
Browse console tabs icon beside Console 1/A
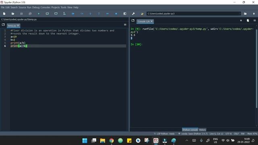(133, 21)
